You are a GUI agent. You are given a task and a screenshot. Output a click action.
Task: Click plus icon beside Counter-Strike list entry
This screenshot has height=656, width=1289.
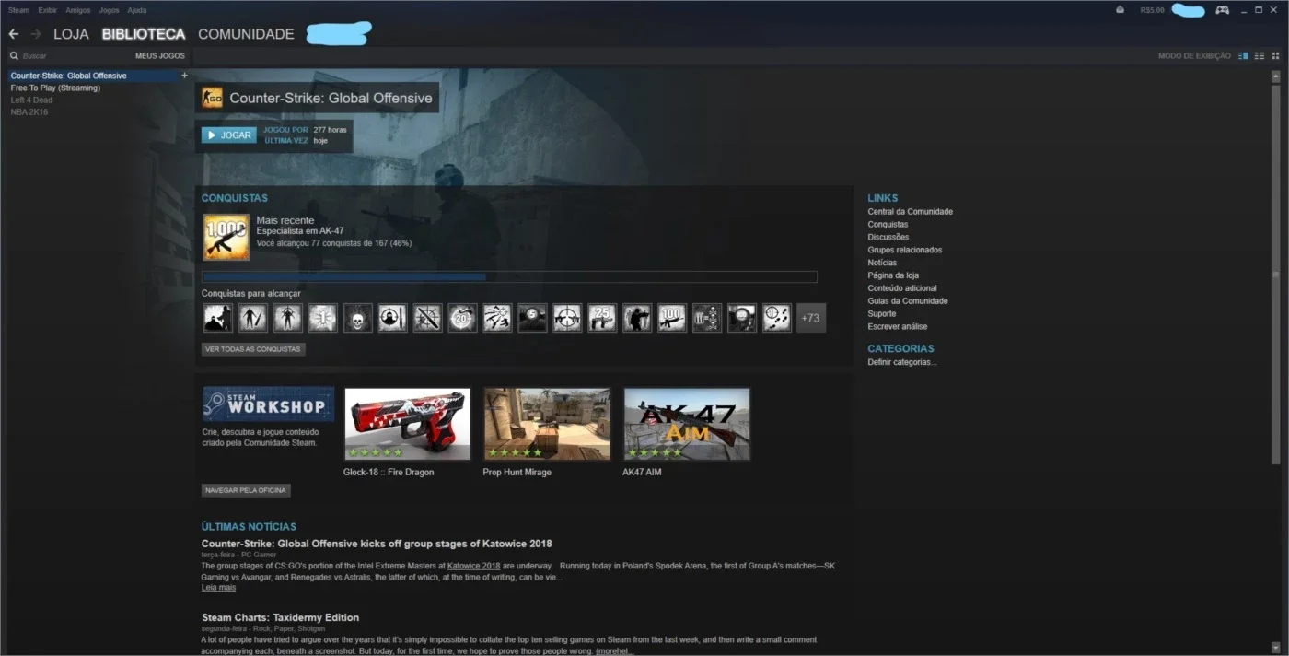click(184, 76)
